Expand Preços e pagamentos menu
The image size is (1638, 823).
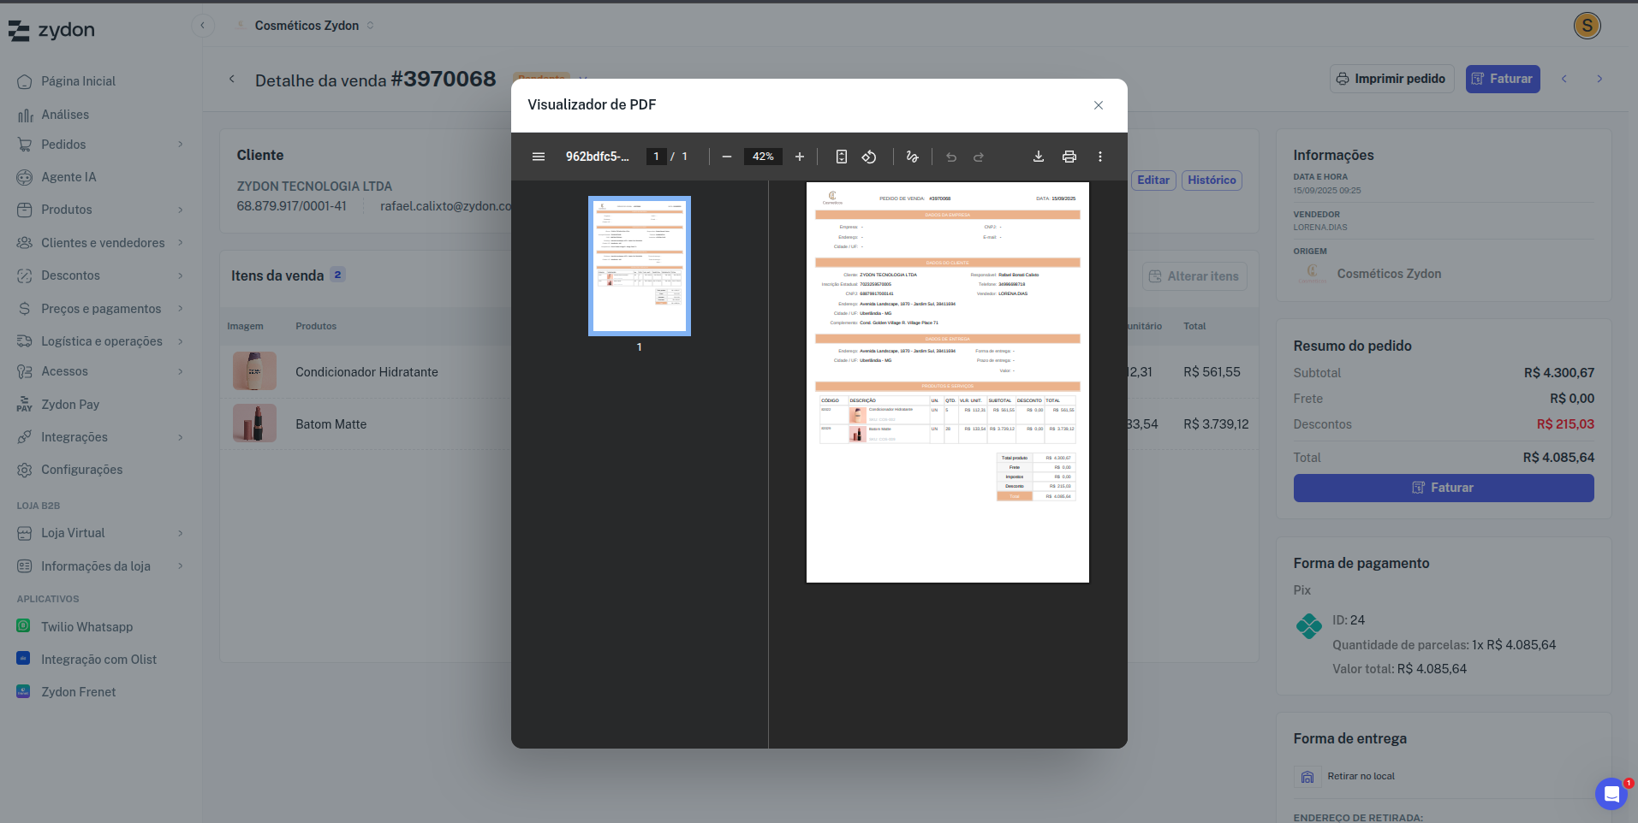pyautogui.click(x=101, y=309)
